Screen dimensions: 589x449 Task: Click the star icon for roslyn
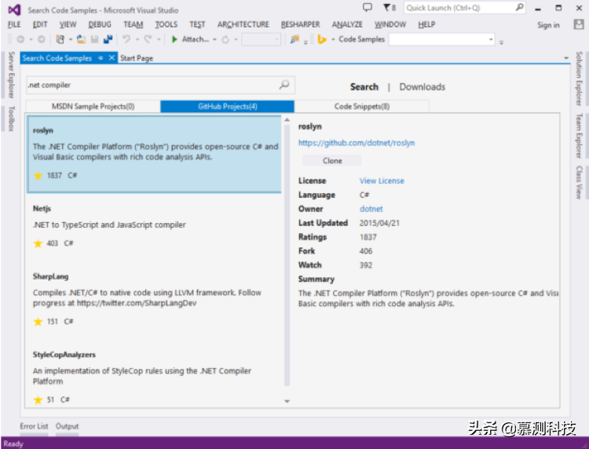click(x=38, y=176)
